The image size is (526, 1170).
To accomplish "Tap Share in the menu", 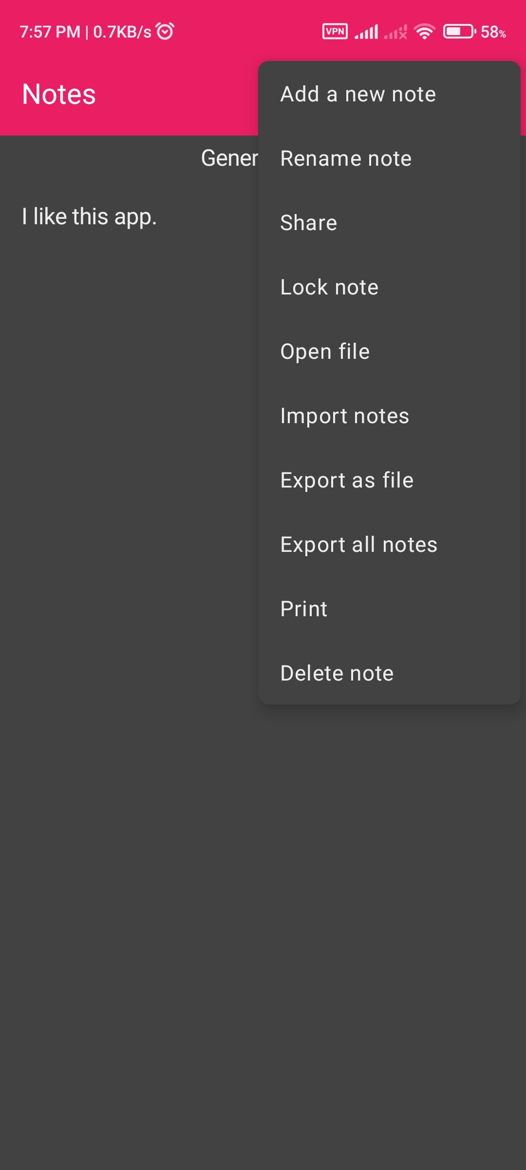I will point(389,223).
